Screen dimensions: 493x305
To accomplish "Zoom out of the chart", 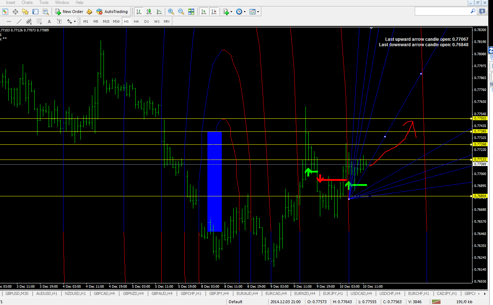I will [x=181, y=12].
